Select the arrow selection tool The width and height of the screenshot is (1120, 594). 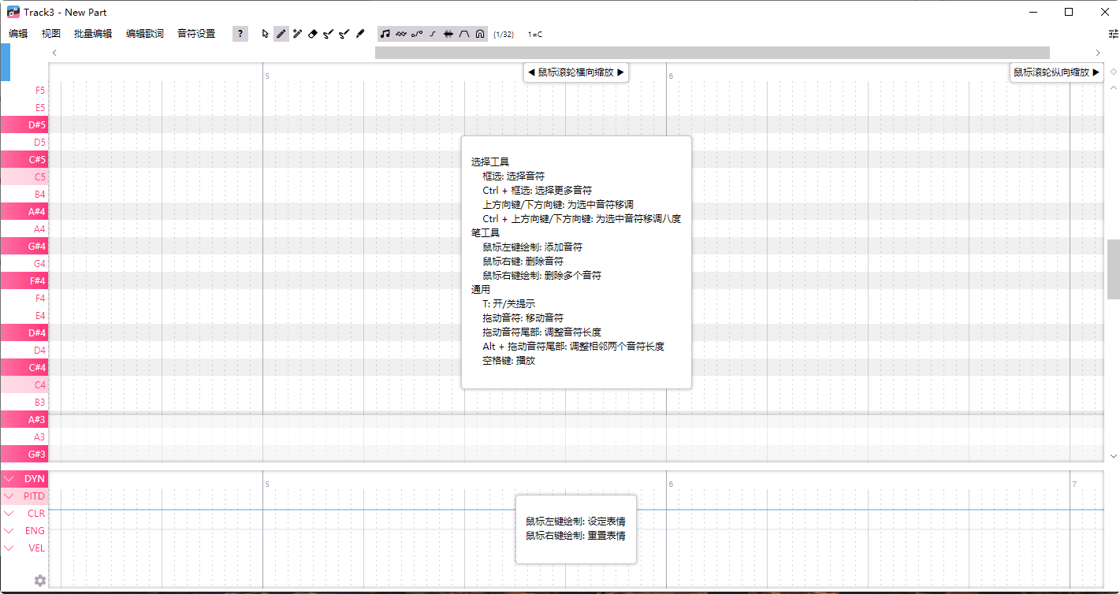[x=265, y=34]
